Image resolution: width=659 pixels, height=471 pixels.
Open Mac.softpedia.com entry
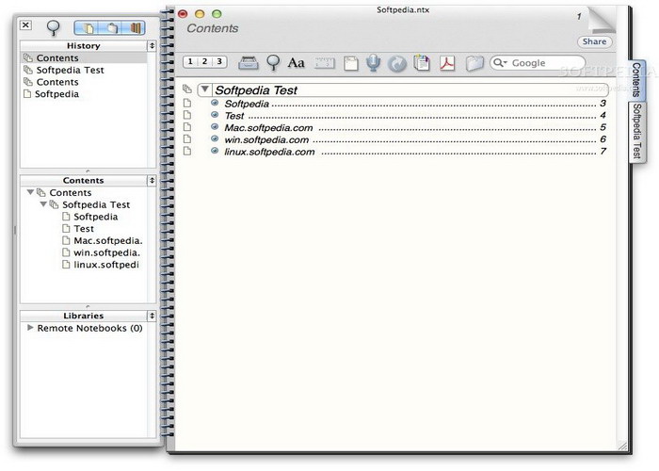tap(268, 128)
